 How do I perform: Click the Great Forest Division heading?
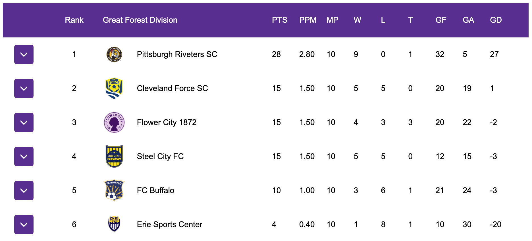point(140,20)
